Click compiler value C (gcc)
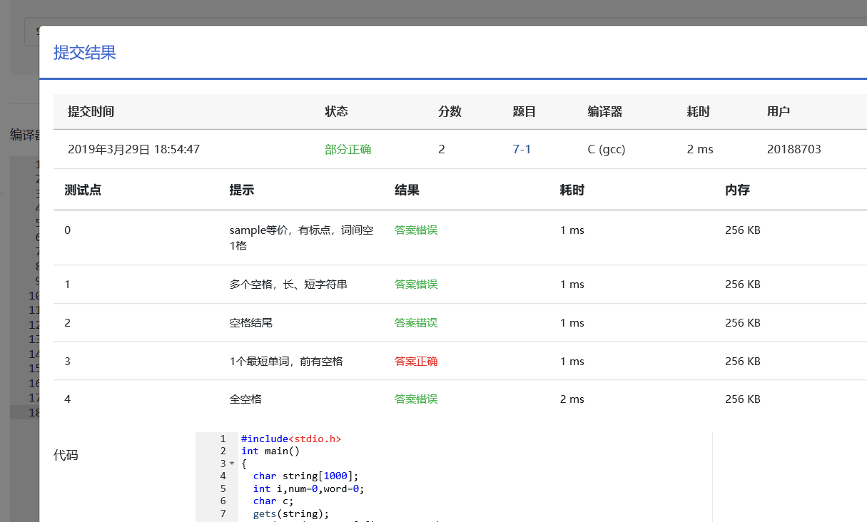Image resolution: width=867 pixels, height=522 pixels. click(607, 150)
